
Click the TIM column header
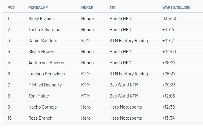tap(113, 7)
